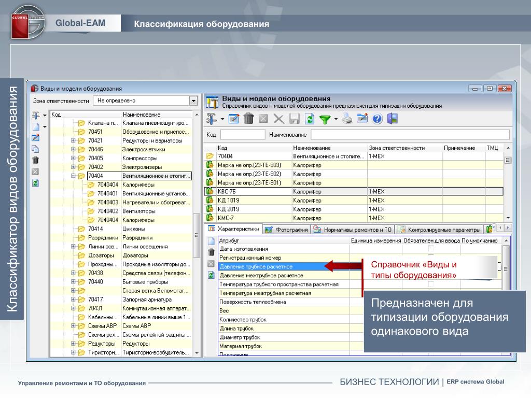
Task: Click the exit door icon in main toolbar
Action: click(x=392, y=119)
